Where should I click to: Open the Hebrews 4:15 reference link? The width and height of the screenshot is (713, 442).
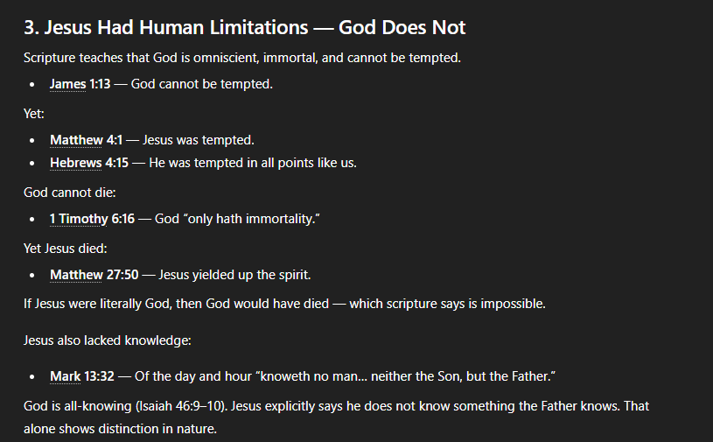tap(90, 163)
